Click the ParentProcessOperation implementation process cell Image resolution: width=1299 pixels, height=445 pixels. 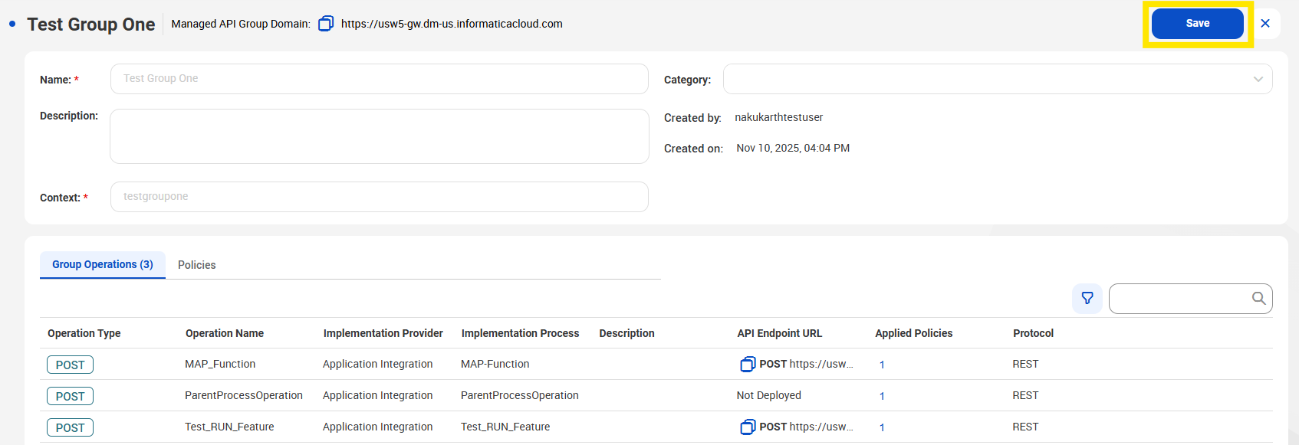[x=520, y=395]
